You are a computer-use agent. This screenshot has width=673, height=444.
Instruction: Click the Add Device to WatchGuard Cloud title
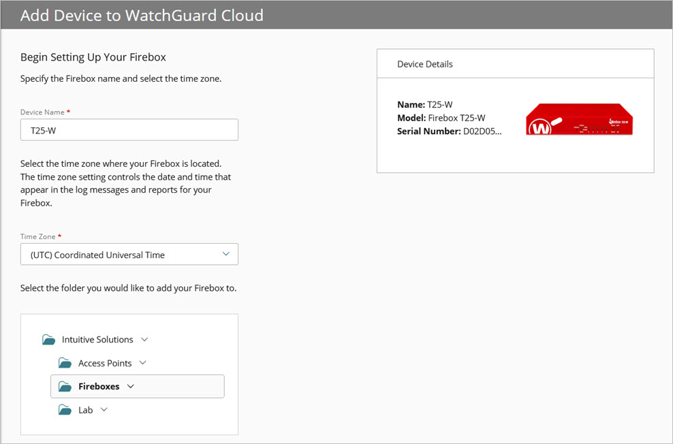(x=142, y=16)
